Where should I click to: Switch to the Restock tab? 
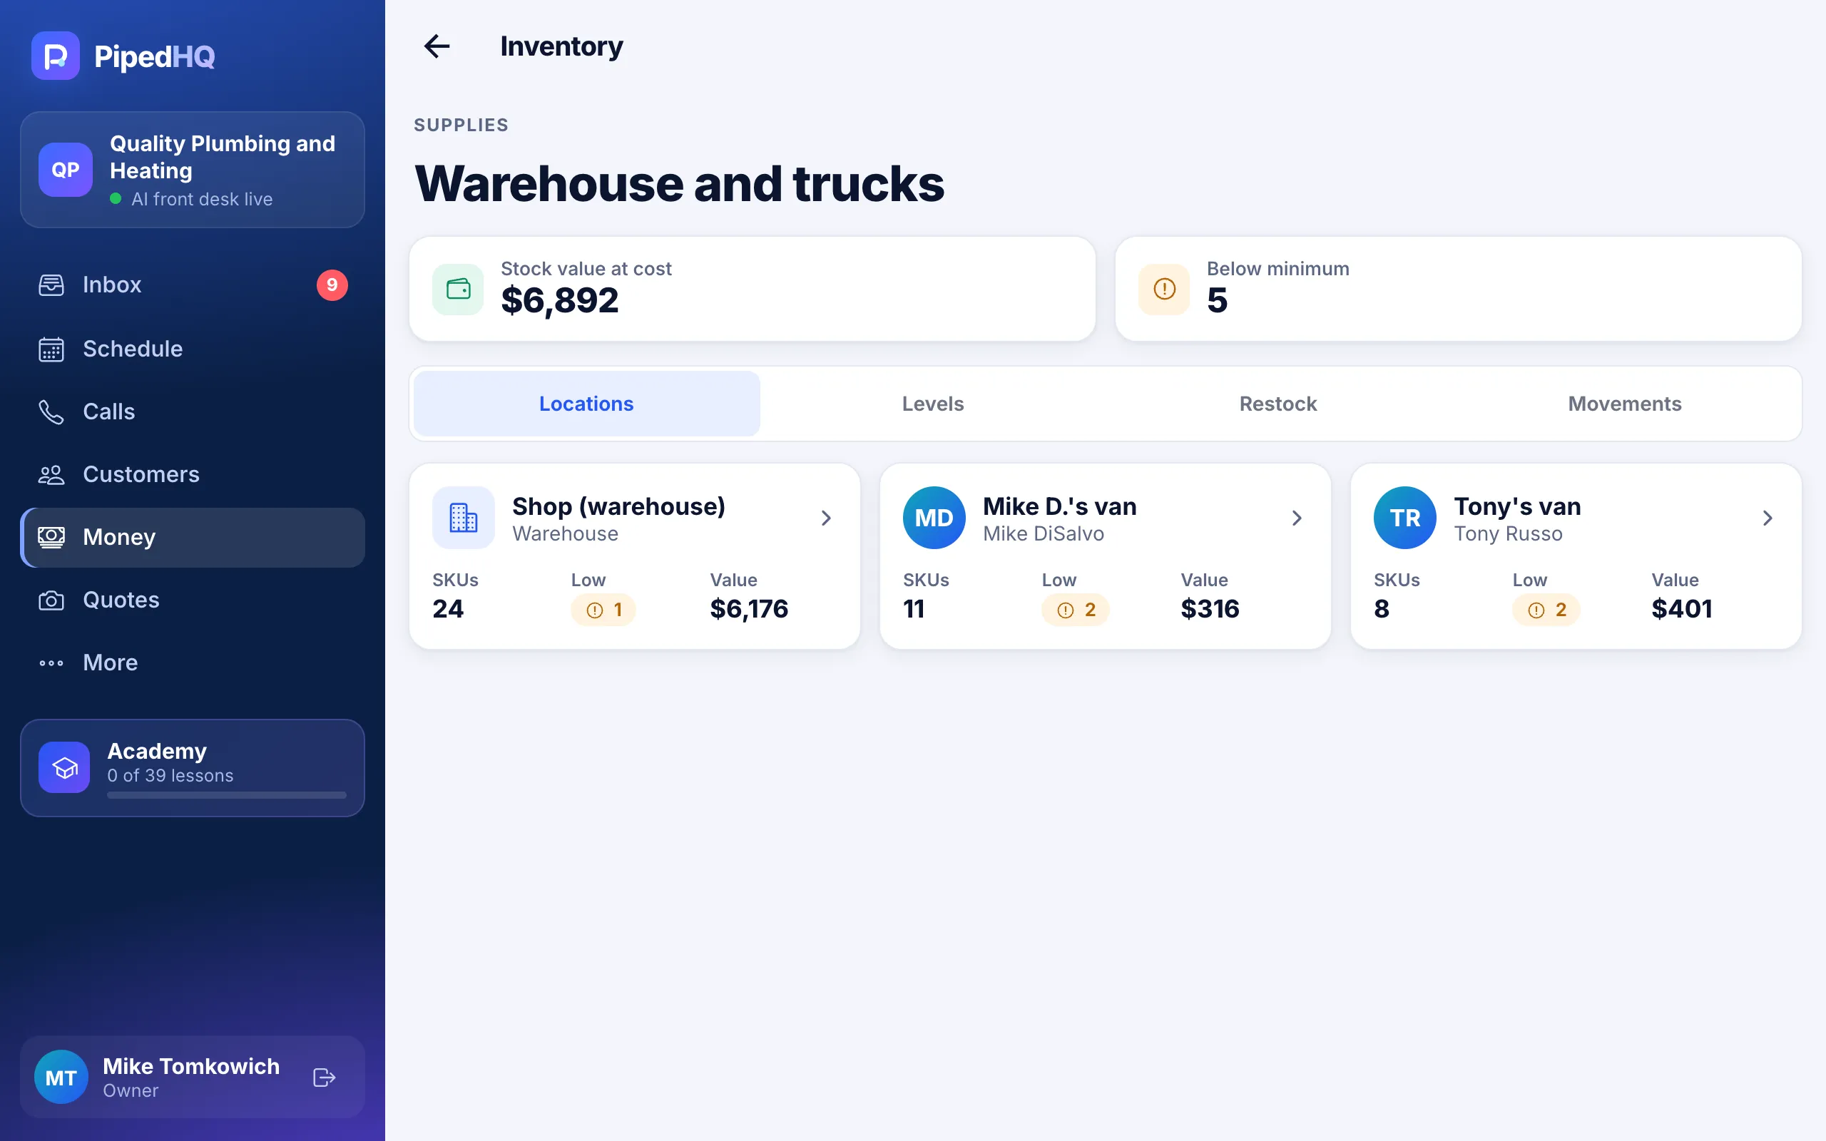[1278, 404]
